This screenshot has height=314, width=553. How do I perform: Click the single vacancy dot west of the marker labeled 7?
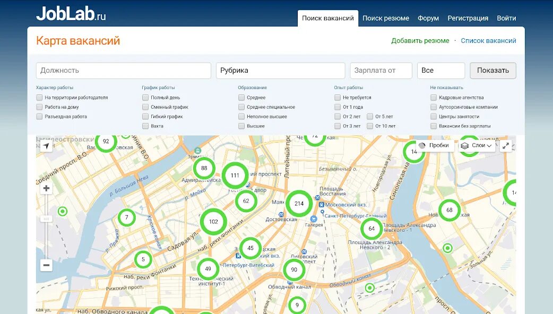63,212
